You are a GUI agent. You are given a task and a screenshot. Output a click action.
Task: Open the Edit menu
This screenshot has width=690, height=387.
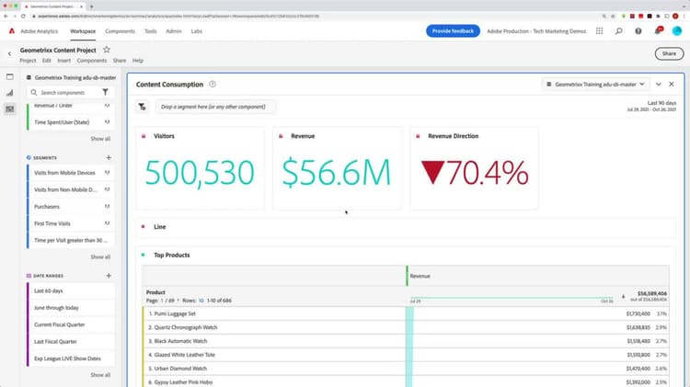47,61
